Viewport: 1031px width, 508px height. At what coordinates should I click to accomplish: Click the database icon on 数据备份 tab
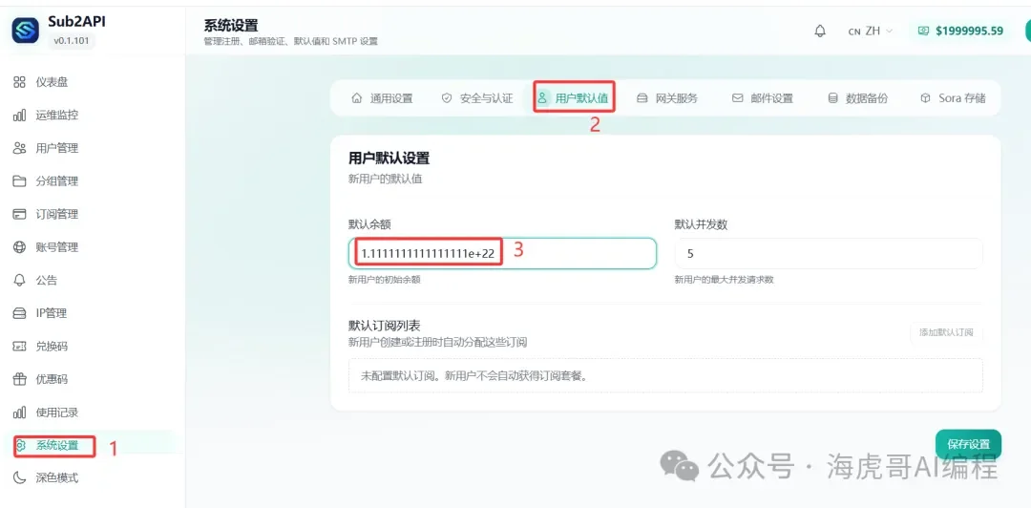832,98
